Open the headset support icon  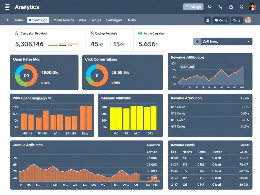tap(241, 7)
